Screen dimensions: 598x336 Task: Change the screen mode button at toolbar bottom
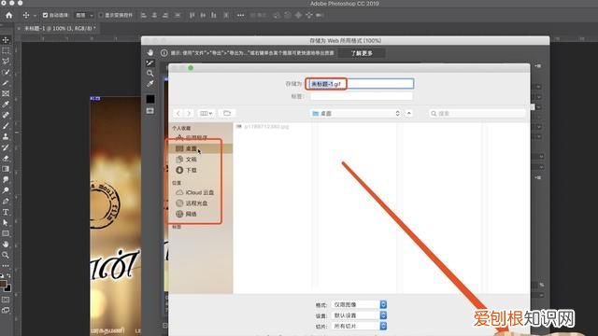pos(6,311)
